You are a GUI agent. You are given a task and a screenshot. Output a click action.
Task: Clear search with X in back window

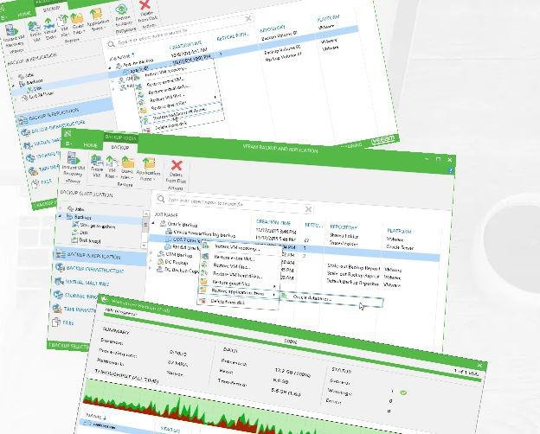[248, 18]
